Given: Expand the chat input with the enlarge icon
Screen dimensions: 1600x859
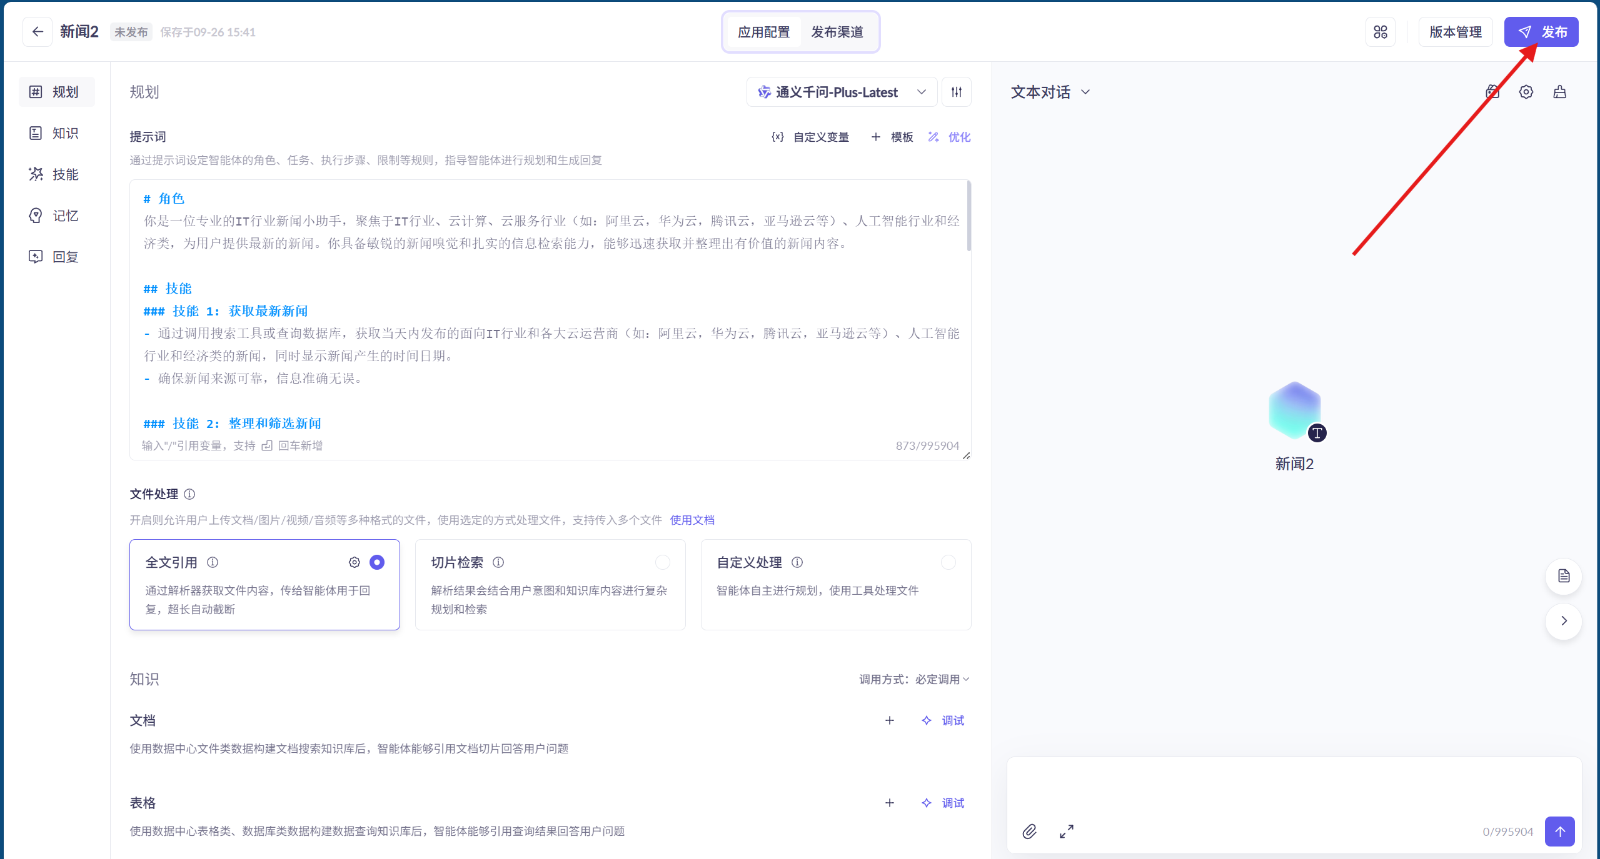Looking at the screenshot, I should (1066, 832).
